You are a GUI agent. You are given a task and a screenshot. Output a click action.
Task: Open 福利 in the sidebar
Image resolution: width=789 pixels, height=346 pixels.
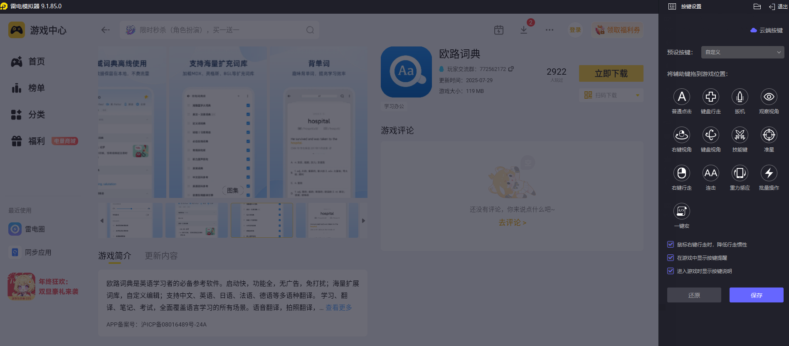point(28,141)
